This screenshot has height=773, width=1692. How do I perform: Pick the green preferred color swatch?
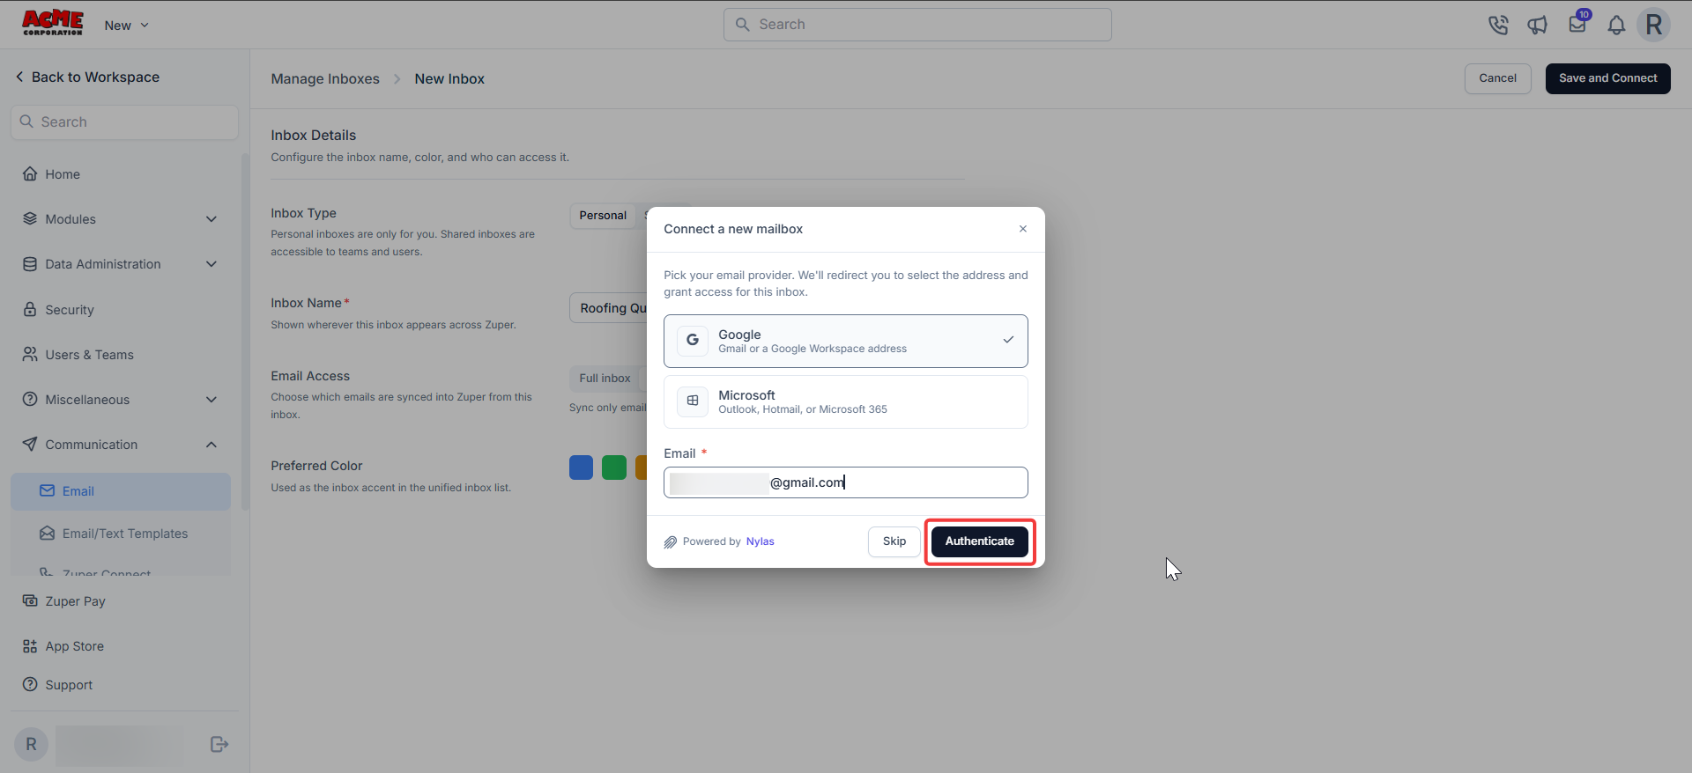[614, 467]
